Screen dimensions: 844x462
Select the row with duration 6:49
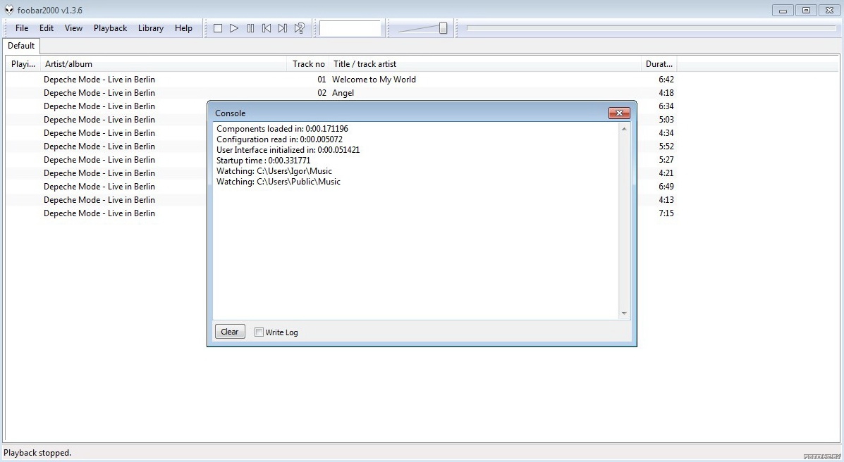coord(666,187)
